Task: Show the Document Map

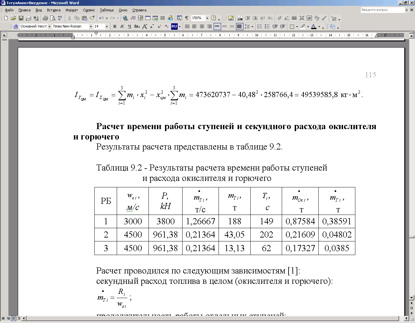Action: click(x=179, y=18)
